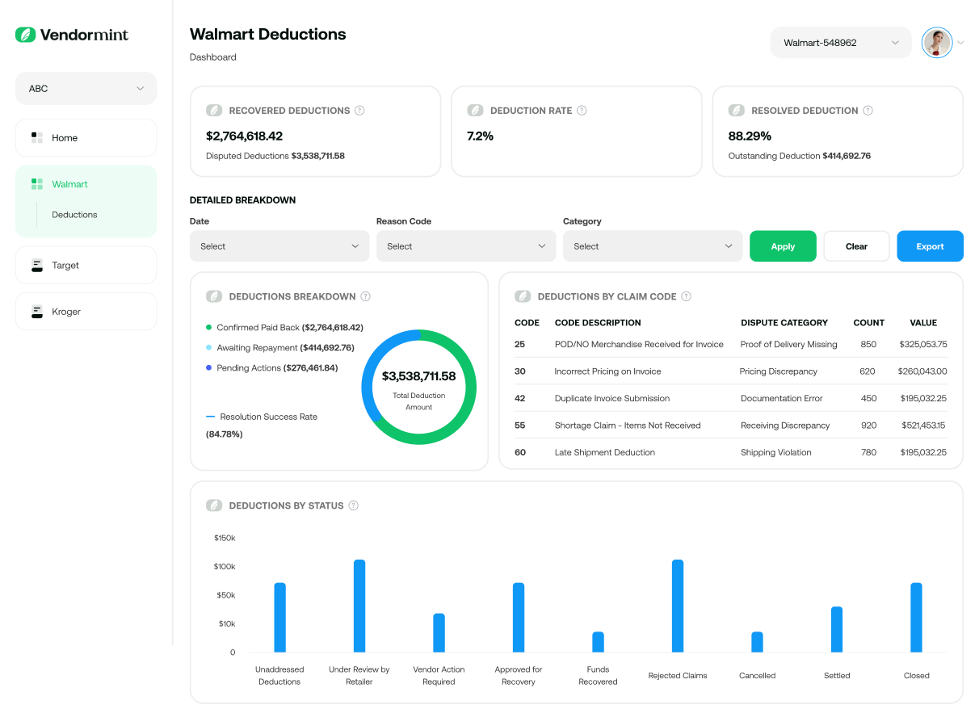Click the Closed status bar
Screen dimensions: 979x713
click(x=916, y=618)
